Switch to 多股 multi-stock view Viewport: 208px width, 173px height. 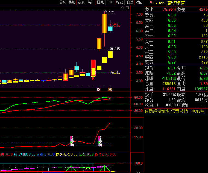[x=81, y=2]
